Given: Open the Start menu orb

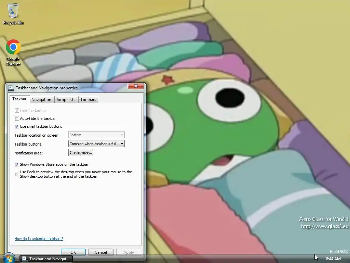Looking at the screenshot, I should click(x=9, y=258).
